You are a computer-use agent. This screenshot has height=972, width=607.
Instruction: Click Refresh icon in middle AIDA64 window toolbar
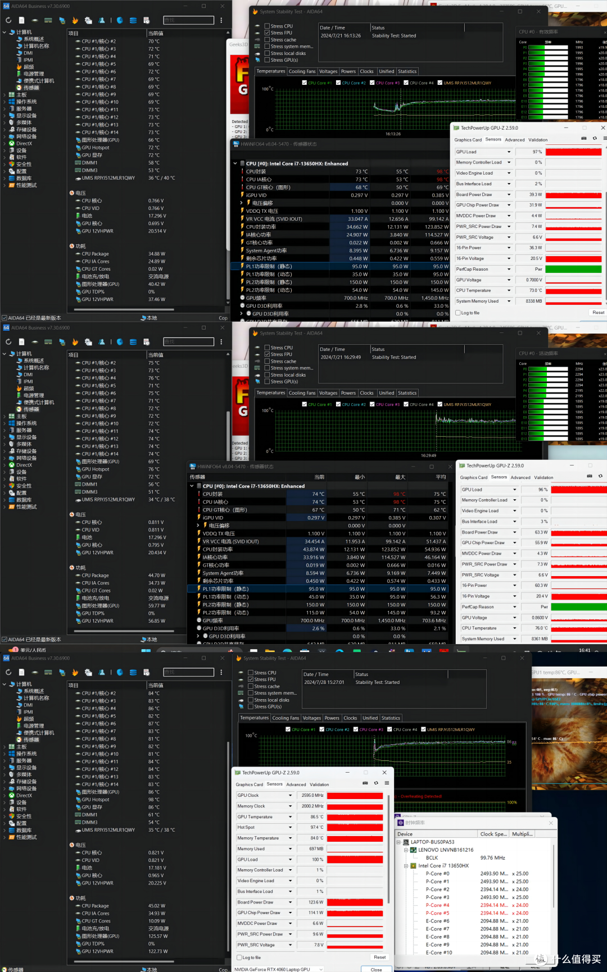[8, 341]
